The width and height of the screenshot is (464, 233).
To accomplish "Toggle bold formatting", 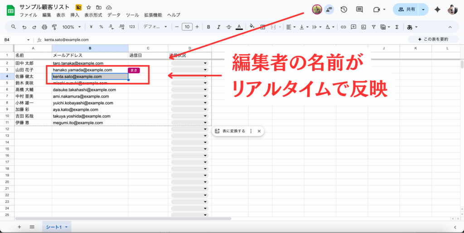I will pos(208,27).
